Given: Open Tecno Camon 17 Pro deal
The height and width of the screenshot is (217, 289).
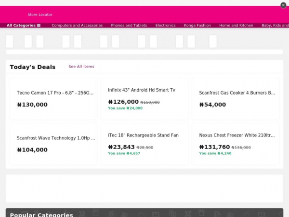Looking at the screenshot, I should tap(55, 93).
